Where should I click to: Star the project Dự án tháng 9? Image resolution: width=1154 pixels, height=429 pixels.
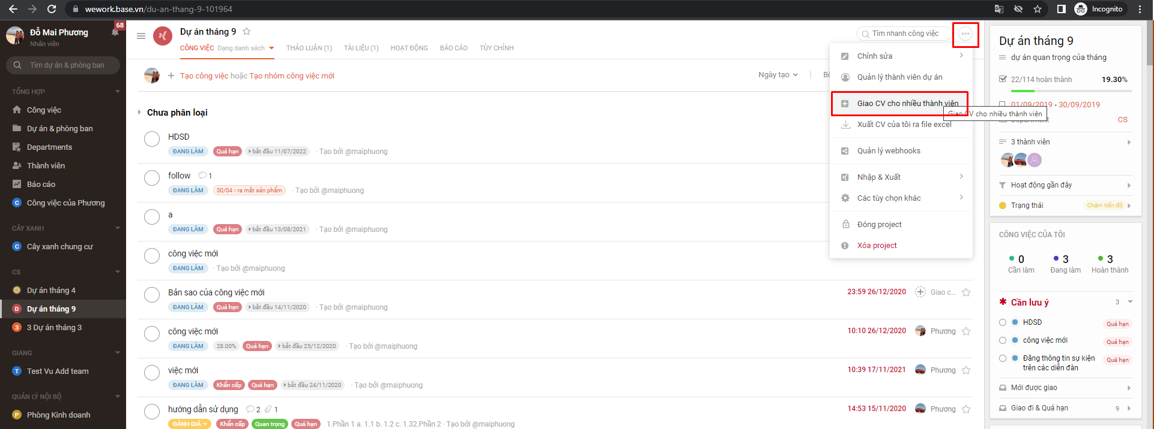pos(246,32)
